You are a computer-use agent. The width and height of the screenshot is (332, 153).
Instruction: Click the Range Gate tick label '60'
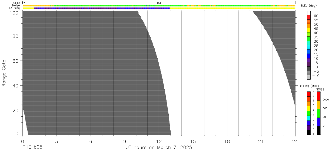[x=15, y=61]
